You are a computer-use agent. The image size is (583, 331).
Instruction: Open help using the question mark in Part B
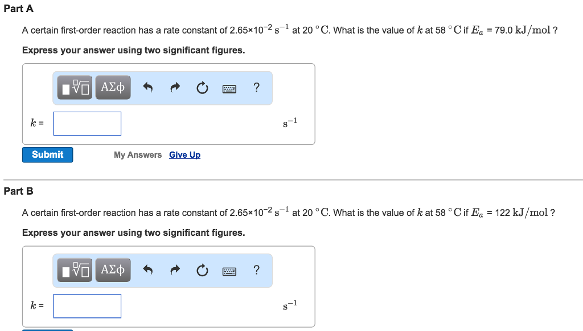[x=256, y=269]
